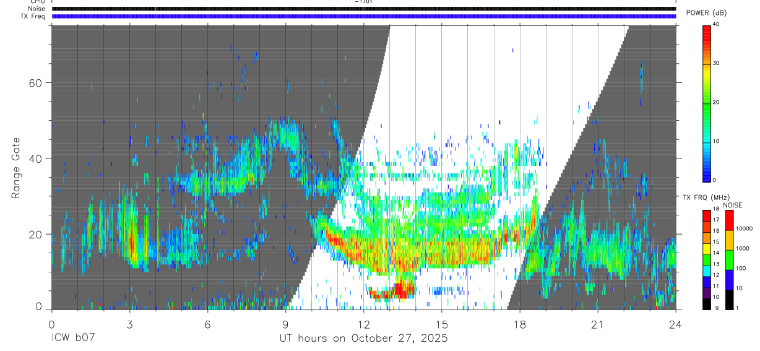
Task: Click the '6' tick on UT hours axis
Action: click(x=207, y=324)
